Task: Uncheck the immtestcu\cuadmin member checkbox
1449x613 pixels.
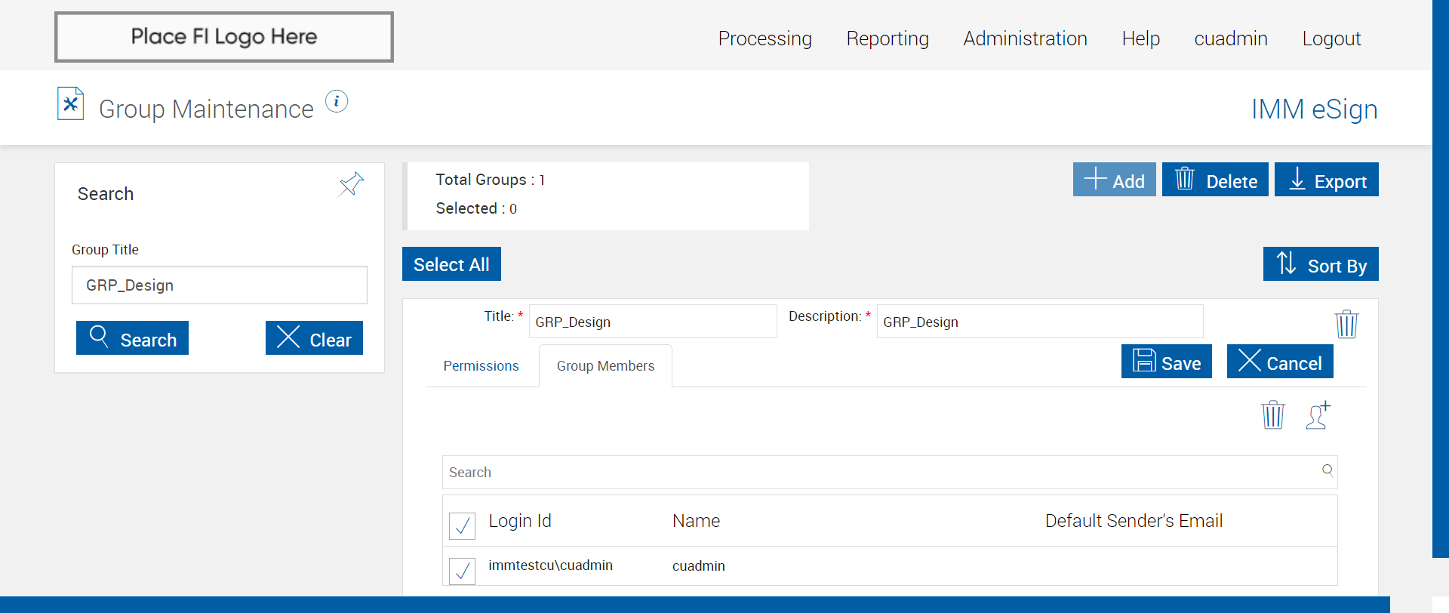Action: point(462,571)
